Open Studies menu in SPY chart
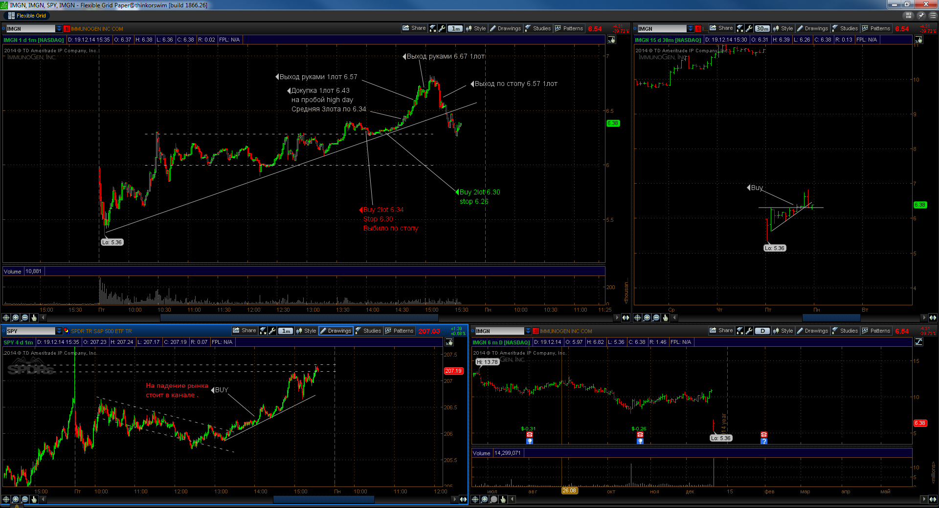The image size is (939, 508). click(x=368, y=331)
